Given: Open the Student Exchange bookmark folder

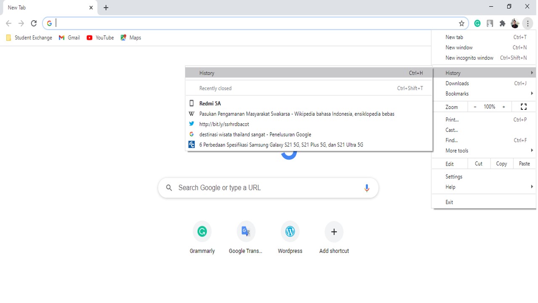Looking at the screenshot, I should [29, 38].
